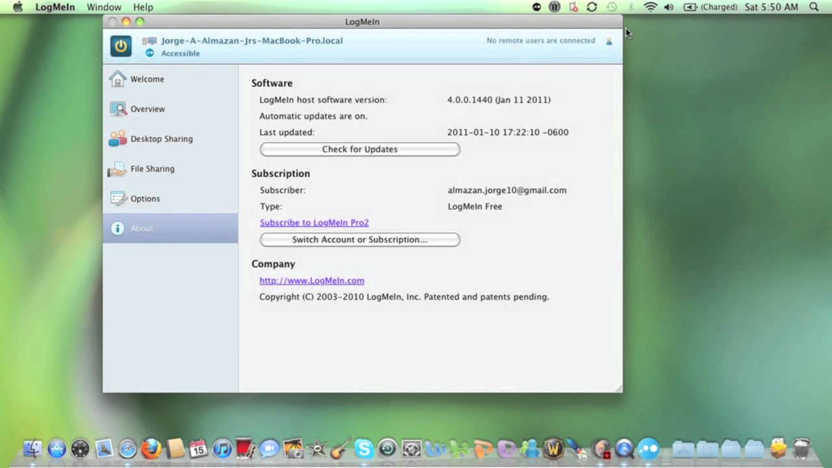The image size is (832, 468).
Task: Click the Time Machine menu bar icon
Action: point(612,7)
